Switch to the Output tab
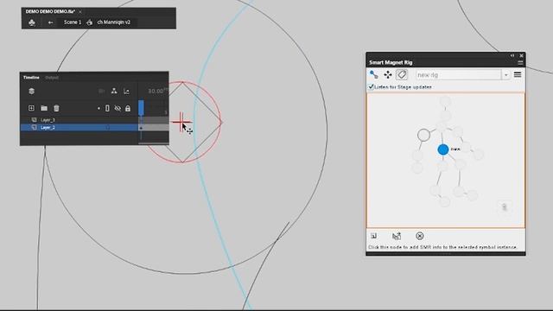Screen dimensions: 553x311 (52, 78)
